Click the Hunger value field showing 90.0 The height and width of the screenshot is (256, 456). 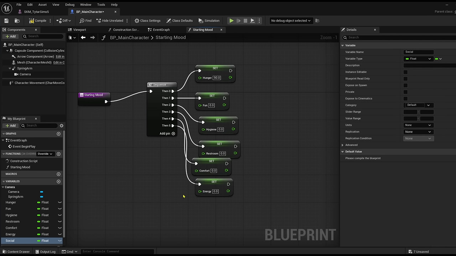tap(217, 78)
